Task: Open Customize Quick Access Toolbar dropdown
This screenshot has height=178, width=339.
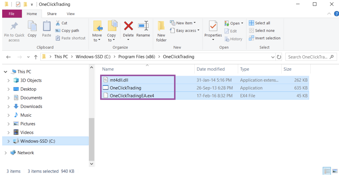Action: [32, 5]
